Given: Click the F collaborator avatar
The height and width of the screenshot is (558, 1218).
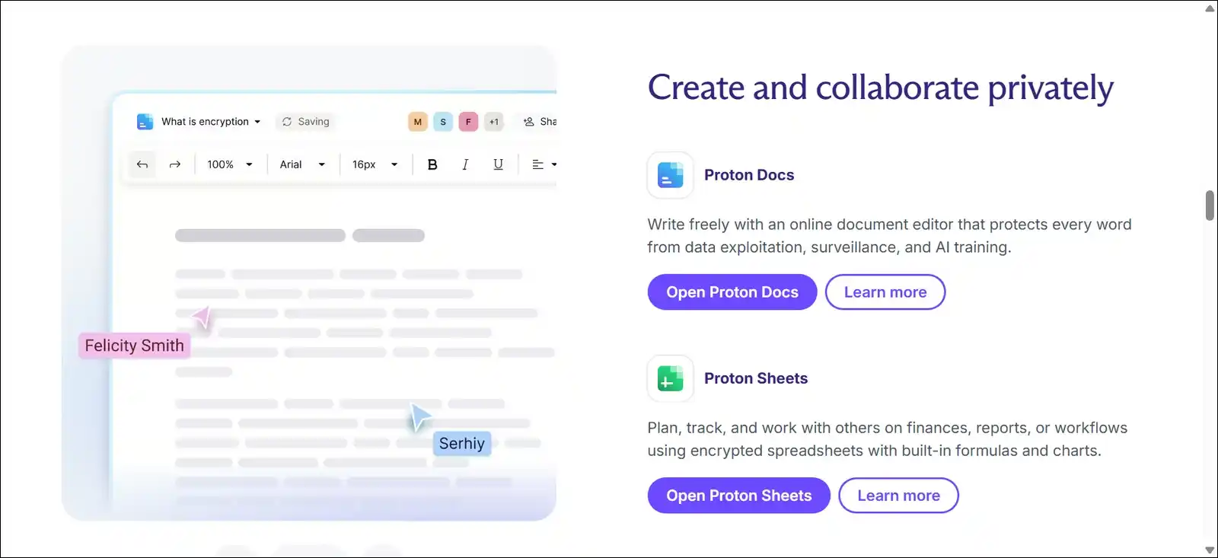Looking at the screenshot, I should pyautogui.click(x=468, y=122).
